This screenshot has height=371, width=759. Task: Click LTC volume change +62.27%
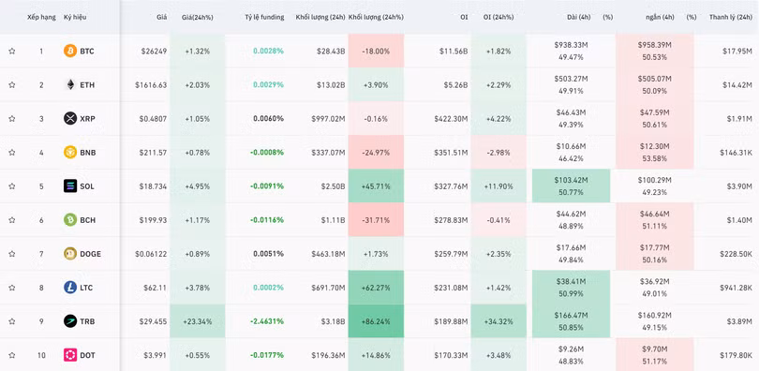pos(376,288)
